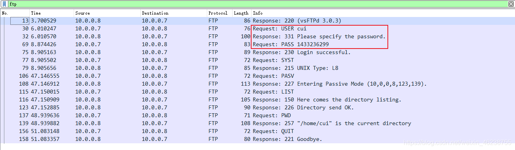Select 'Response: 226 Directory send OK.' packet
Screen dimensions: 515x150
click(x=257, y=107)
